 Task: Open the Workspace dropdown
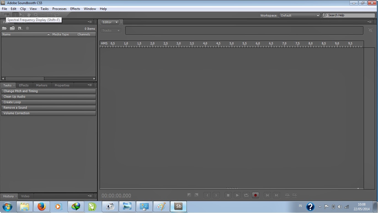(300, 15)
